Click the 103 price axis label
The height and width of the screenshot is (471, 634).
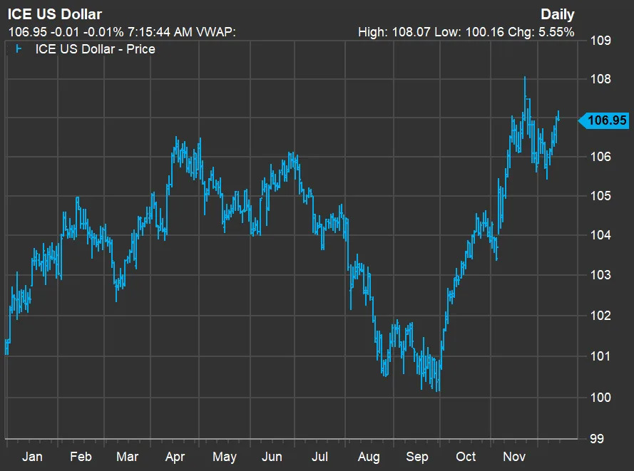point(601,275)
